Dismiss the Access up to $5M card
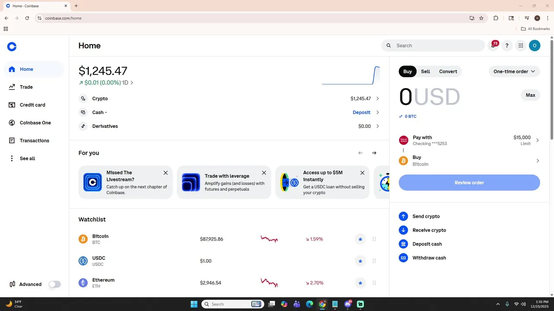Screen dimensions: 554x311 point(362,173)
